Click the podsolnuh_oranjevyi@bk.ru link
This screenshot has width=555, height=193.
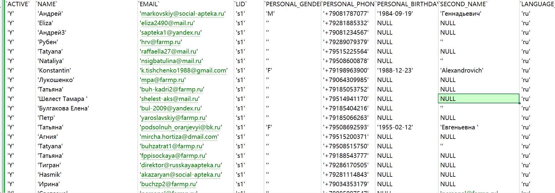tap(181, 127)
